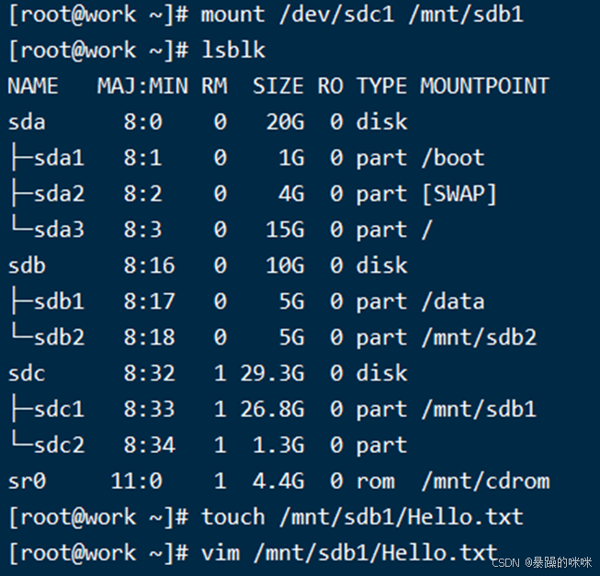Click the SIZE column header
This screenshot has height=576, width=600.
pos(277,85)
